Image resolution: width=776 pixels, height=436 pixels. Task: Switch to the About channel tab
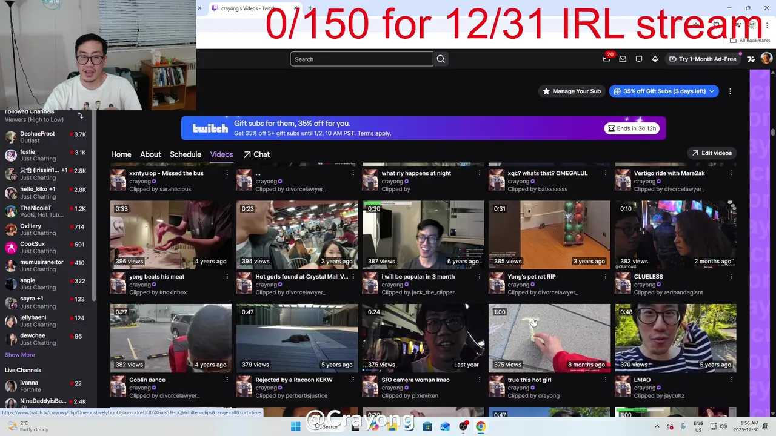(150, 154)
